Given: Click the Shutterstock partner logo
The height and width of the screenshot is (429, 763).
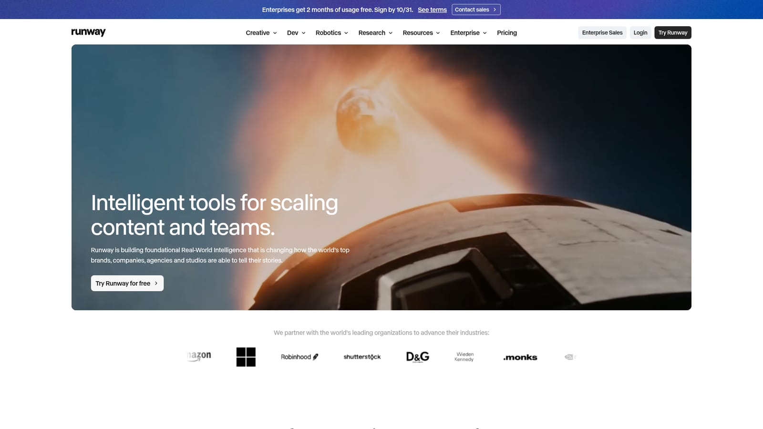Looking at the screenshot, I should tap(362, 357).
